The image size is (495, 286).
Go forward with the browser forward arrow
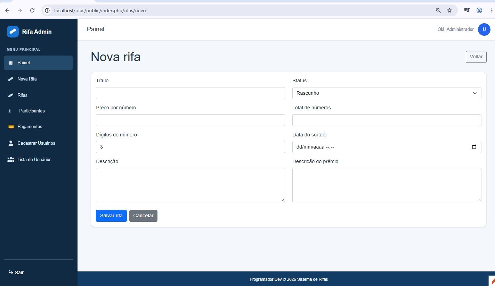click(20, 10)
